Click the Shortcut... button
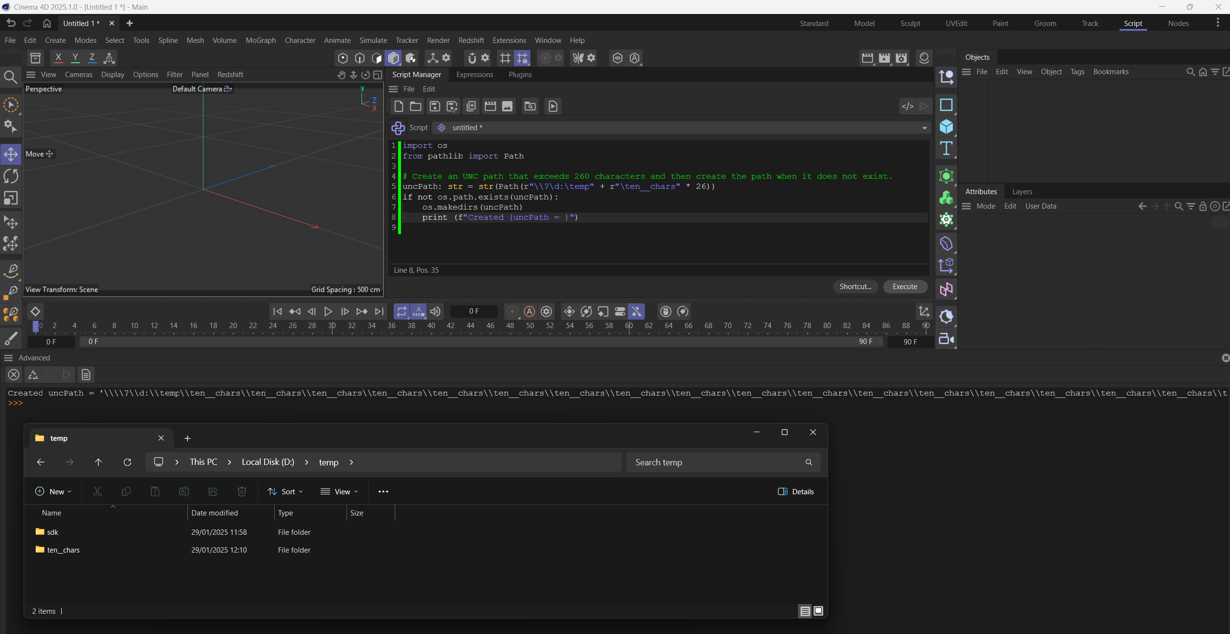 [x=855, y=287]
